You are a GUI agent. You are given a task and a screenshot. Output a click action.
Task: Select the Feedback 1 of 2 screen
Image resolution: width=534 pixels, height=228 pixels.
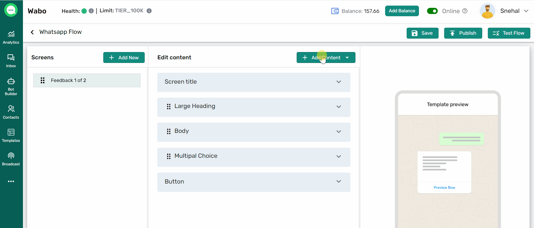(87, 81)
